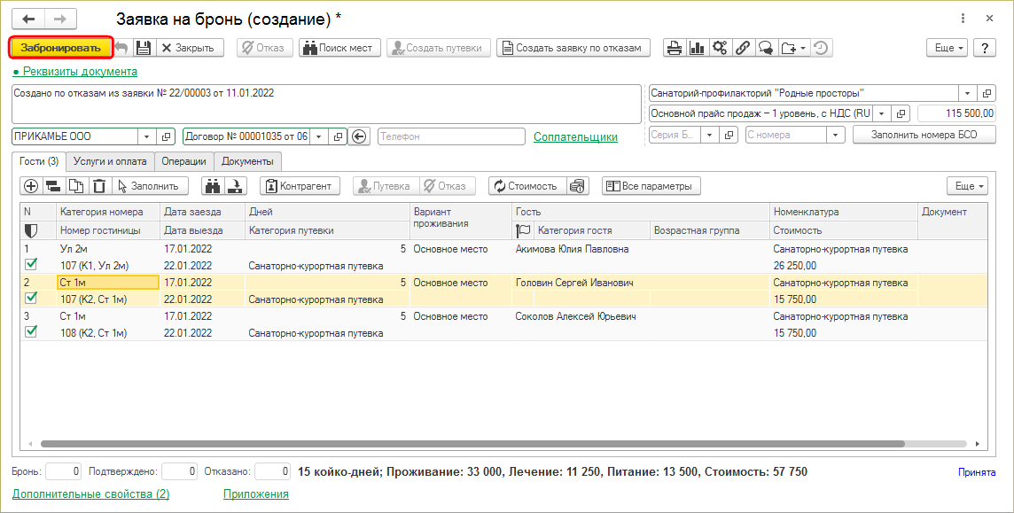The width and height of the screenshot is (1014, 513).
Task: Click the Заполнить button in guests toolbar
Action: (x=150, y=186)
